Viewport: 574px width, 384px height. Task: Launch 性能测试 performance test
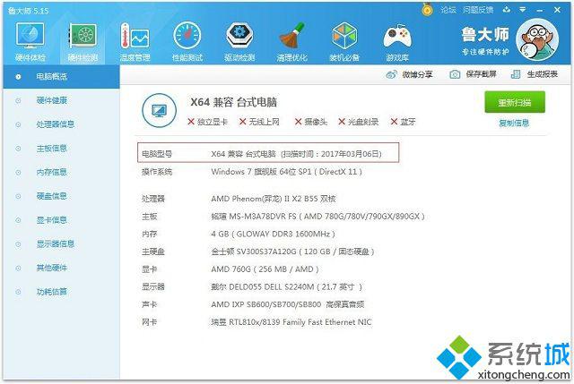187,41
